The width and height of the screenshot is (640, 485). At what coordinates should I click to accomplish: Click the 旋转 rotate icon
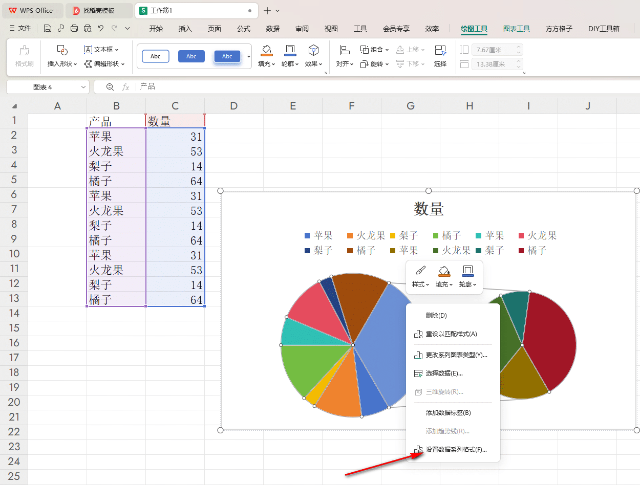pos(365,64)
